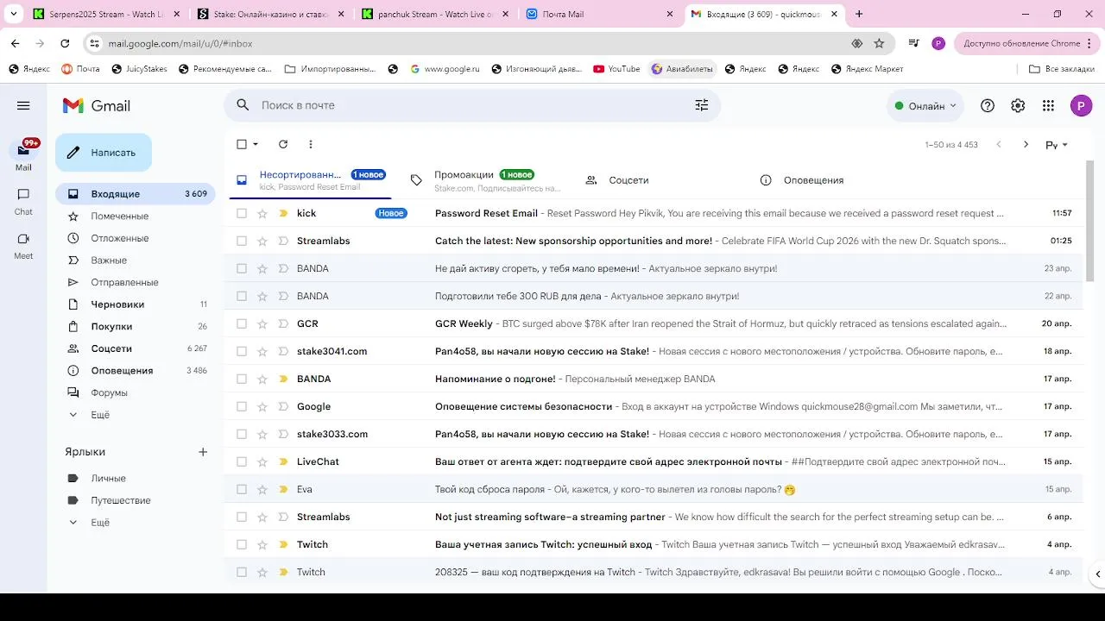1105x621 pixels.
Task: Open Gmail main menu hamburger icon
Action: coord(23,105)
